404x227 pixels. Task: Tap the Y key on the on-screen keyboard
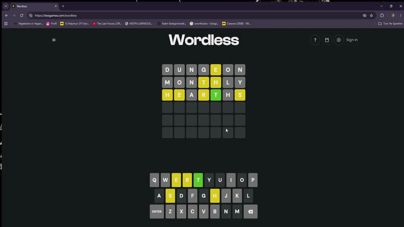click(209, 180)
